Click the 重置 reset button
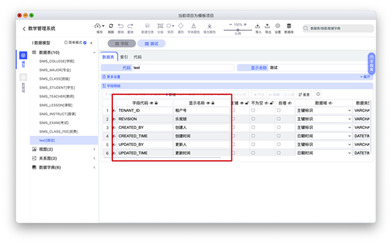Image resolution: width=392 pixels, height=244 pixels. coord(304,95)
